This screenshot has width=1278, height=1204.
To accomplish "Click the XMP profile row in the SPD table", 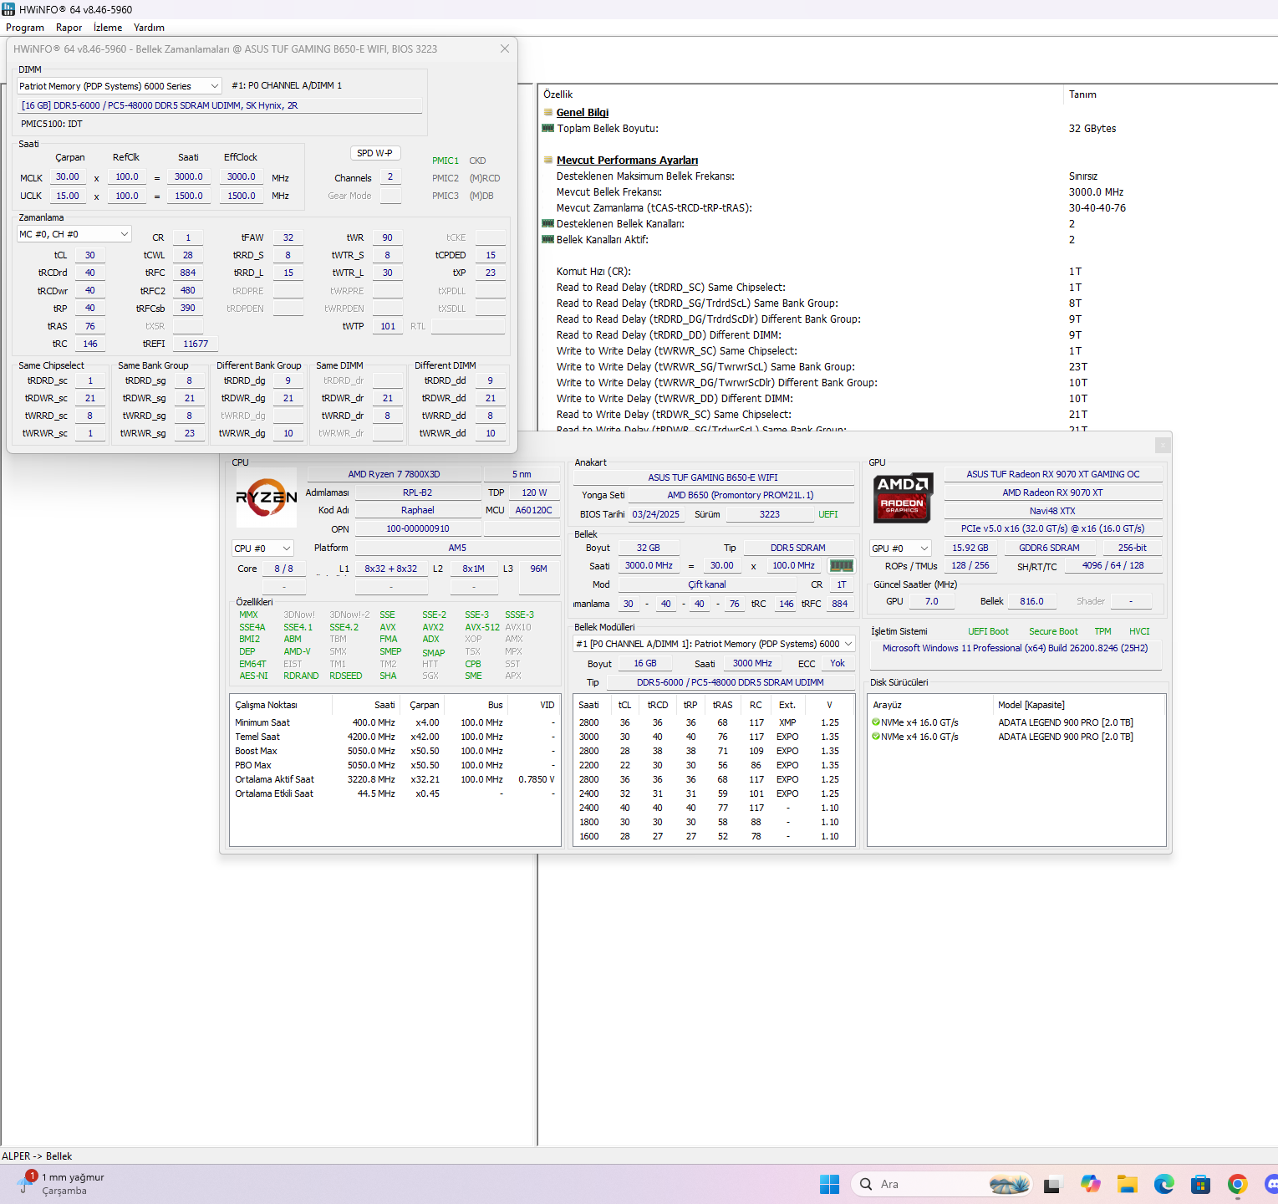I will coord(715,722).
